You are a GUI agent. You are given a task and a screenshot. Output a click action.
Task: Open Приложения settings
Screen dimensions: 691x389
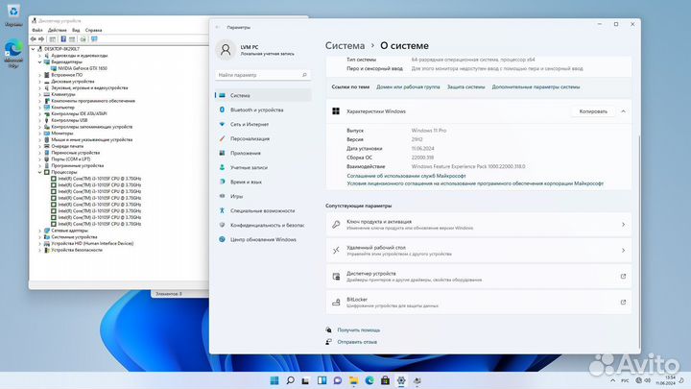(x=263, y=153)
